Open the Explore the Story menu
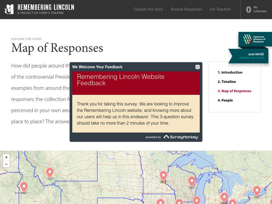The height and width of the screenshot is (204, 272). (x=148, y=9)
